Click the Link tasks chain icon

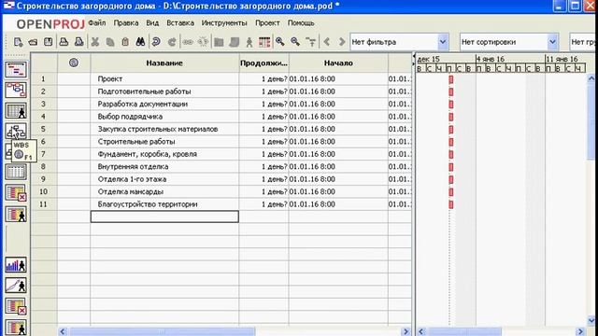[x=188, y=42]
